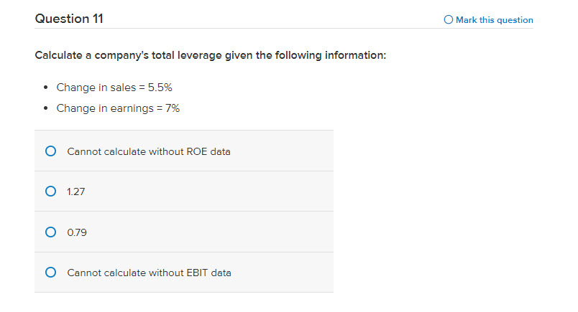Pick the 0.79 radio option circle

[50, 232]
